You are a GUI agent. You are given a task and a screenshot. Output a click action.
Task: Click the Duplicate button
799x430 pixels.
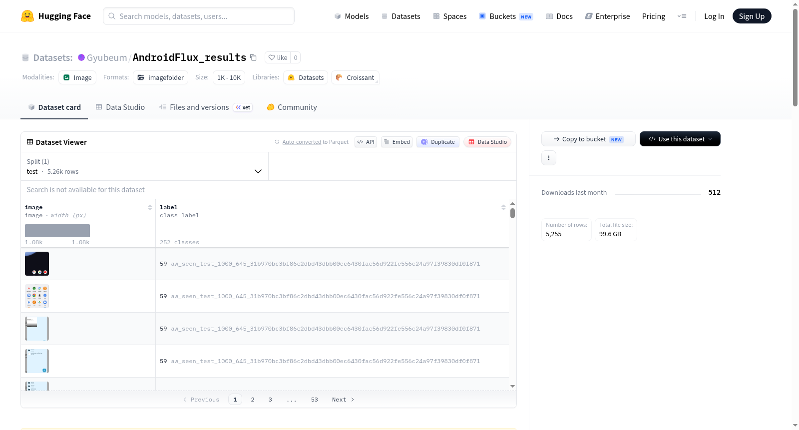click(438, 142)
